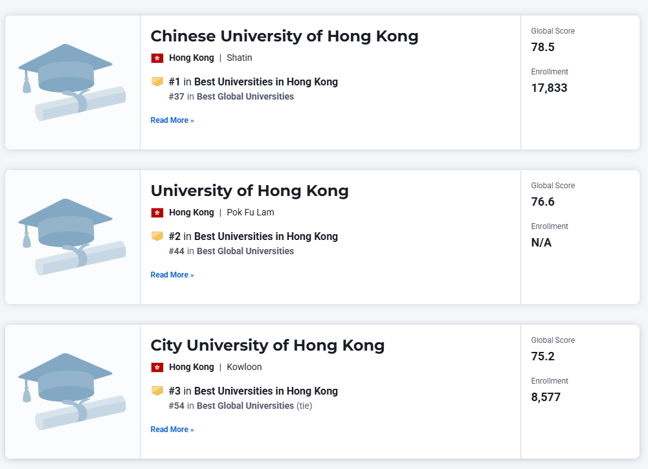The height and width of the screenshot is (469, 648).
Task: Click Hong Kong flag icon under Chinese University
Action: [x=157, y=58]
